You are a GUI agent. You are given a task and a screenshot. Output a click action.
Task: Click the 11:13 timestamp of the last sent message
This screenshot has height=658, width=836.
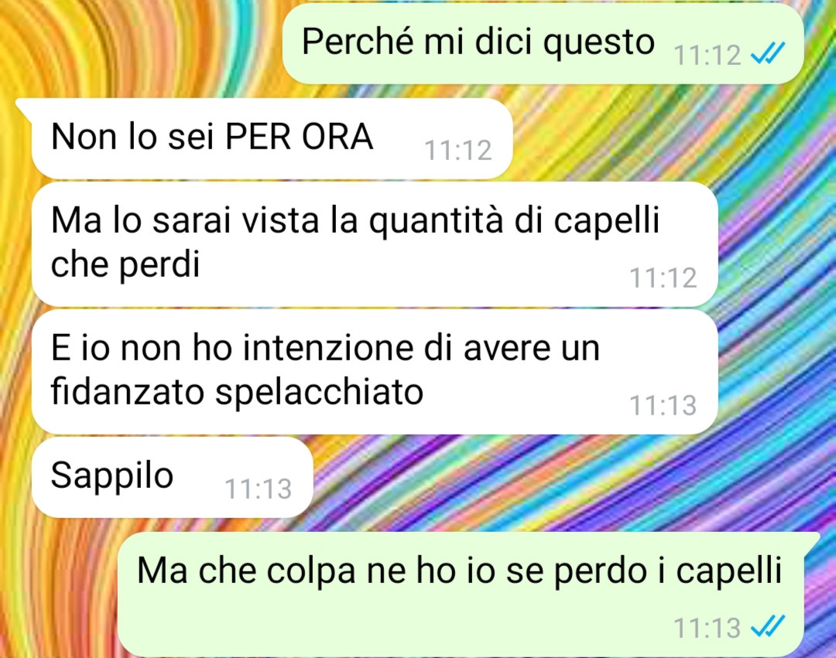click(707, 628)
